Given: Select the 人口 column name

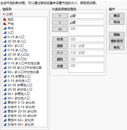Looking at the screenshot, I should click(10, 32).
